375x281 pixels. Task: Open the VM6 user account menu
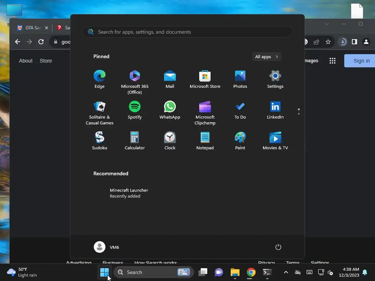[x=107, y=247]
